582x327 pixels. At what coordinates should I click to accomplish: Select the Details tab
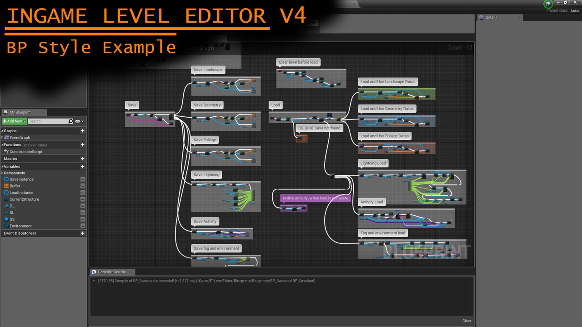[x=491, y=17]
